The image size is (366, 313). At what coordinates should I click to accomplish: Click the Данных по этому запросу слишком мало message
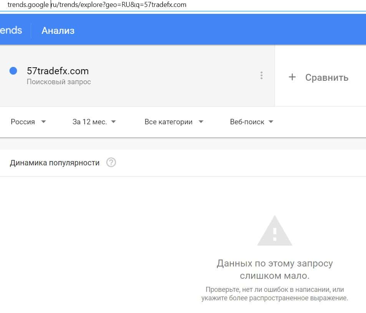pyautogui.click(x=275, y=270)
